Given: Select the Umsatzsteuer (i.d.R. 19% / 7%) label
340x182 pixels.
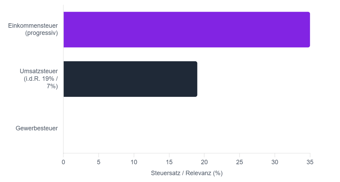Looking at the screenshot, I should (39, 79).
